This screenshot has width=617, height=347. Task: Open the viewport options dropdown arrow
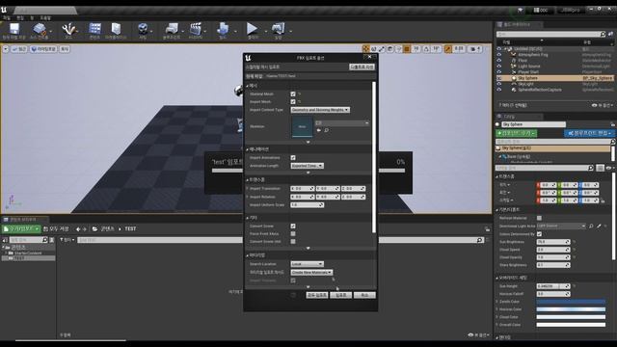coord(6,49)
